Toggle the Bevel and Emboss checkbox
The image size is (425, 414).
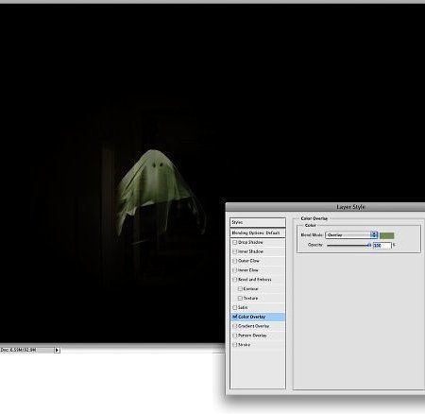click(235, 280)
